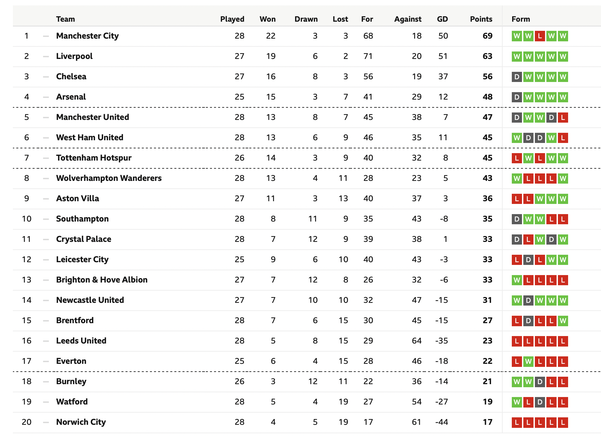Click Newcastle United's grey D form badge
This screenshot has width=601, height=437.
coord(528,300)
